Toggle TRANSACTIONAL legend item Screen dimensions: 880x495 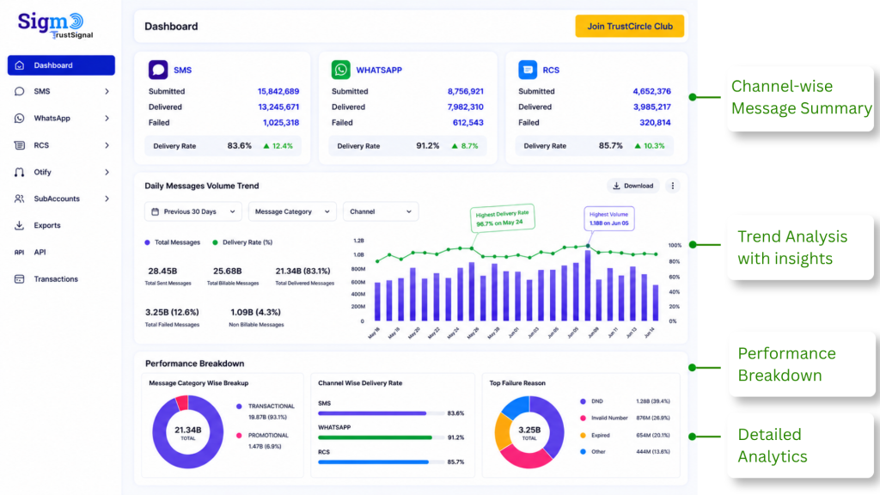(x=266, y=412)
